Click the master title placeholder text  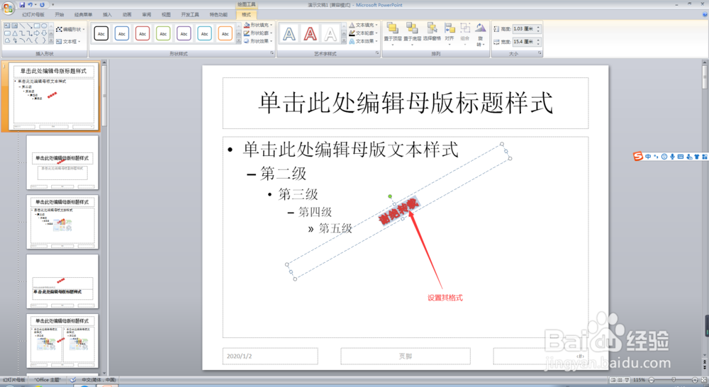click(x=406, y=103)
